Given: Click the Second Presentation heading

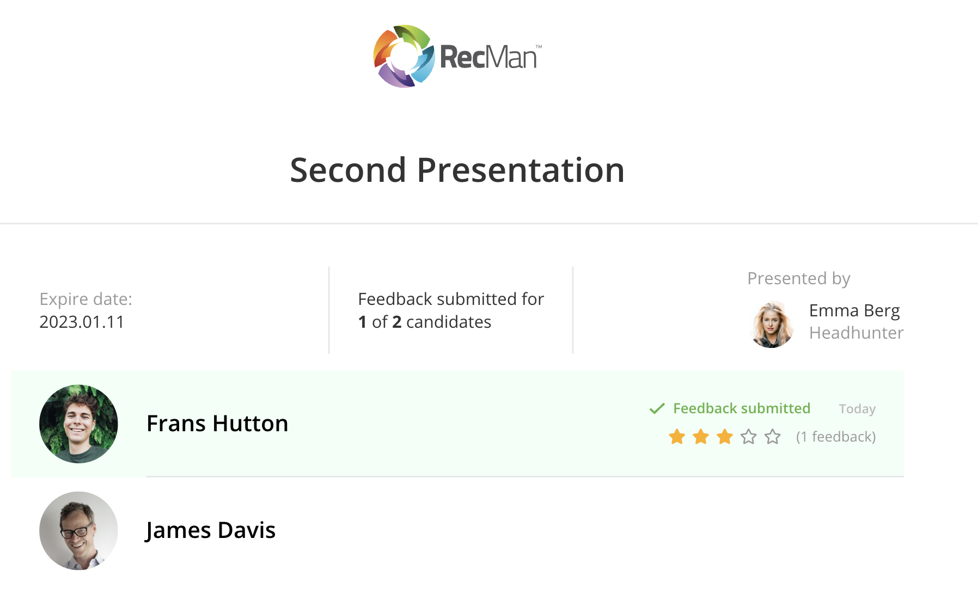Looking at the screenshot, I should [x=457, y=170].
